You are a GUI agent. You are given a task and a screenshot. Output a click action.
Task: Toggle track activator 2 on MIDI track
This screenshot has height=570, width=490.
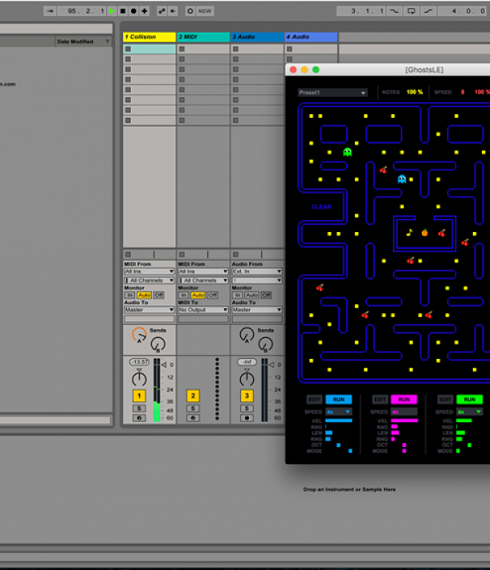[x=193, y=396]
